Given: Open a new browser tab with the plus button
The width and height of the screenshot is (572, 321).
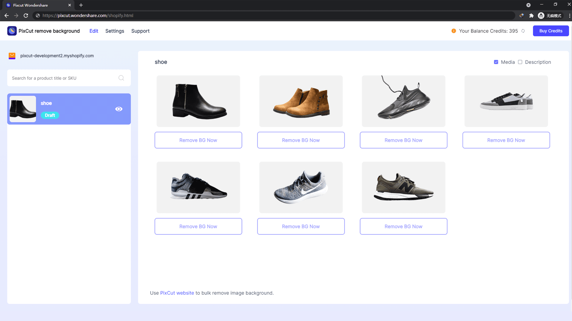Looking at the screenshot, I should 81,5.
